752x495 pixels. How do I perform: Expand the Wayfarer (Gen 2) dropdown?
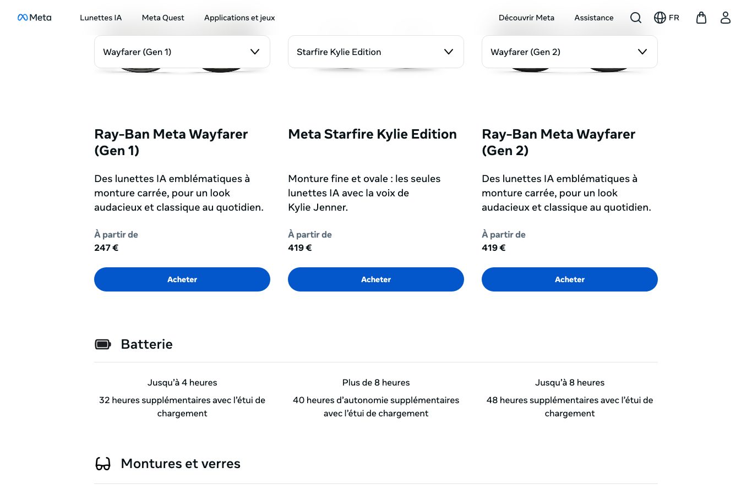click(570, 52)
